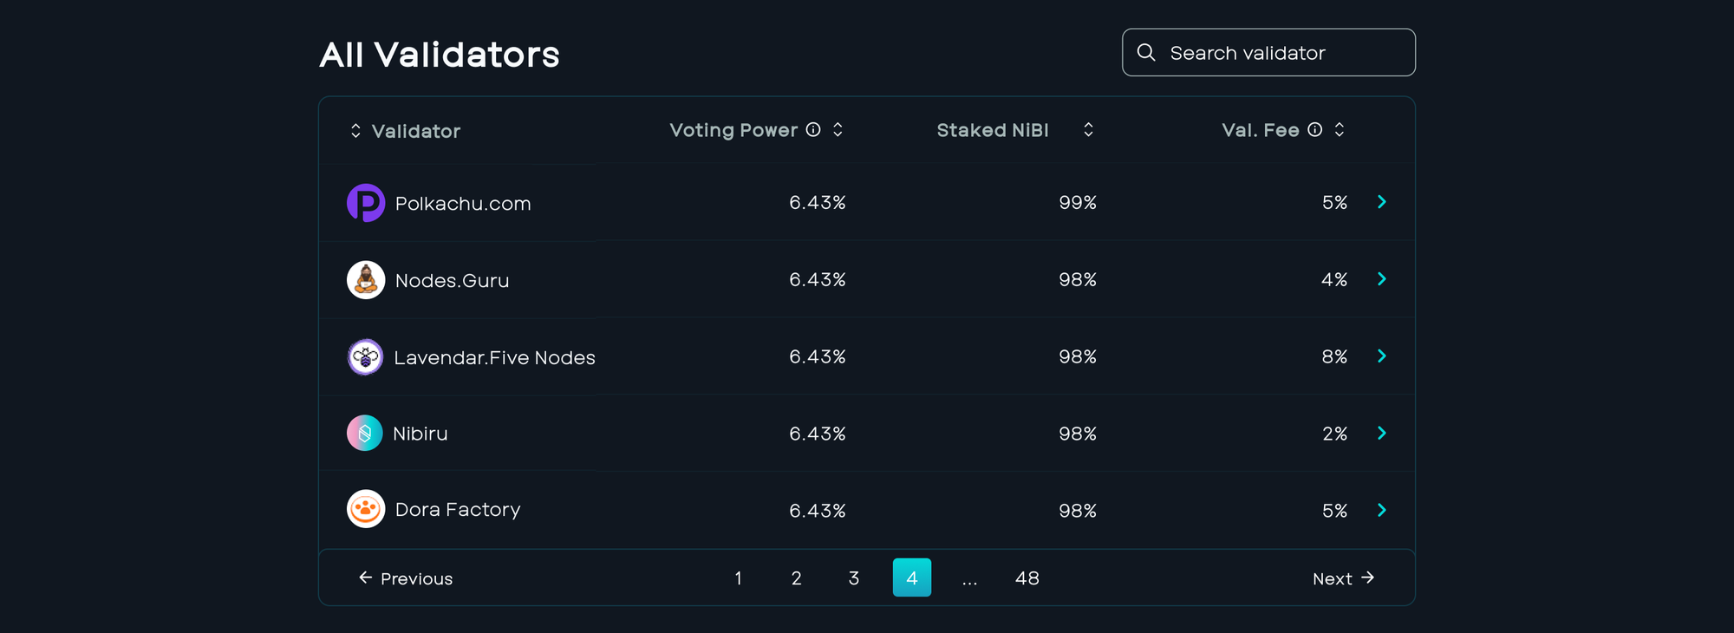Click the Dora Factory paw logo
Screen dimensions: 1734x633
[x=365, y=509]
